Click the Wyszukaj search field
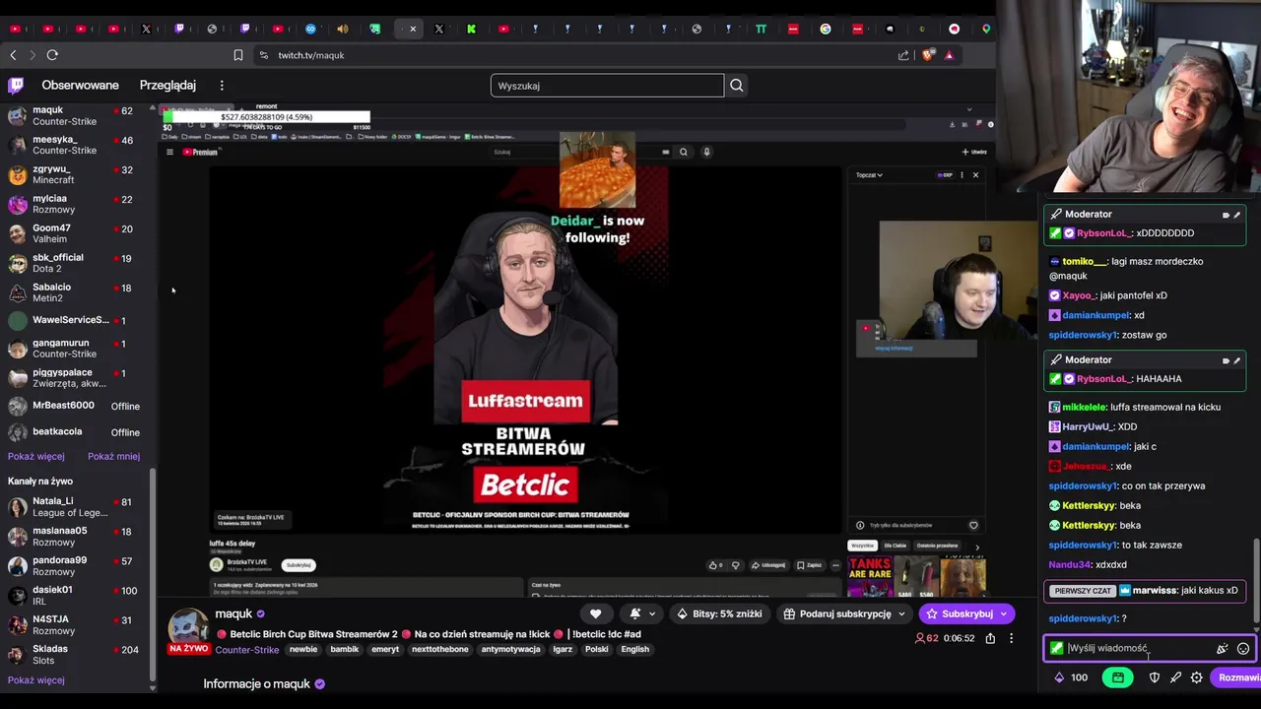Image resolution: width=1261 pixels, height=709 pixels. tap(607, 86)
